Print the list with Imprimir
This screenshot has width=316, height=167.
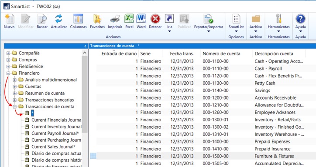click(x=115, y=21)
